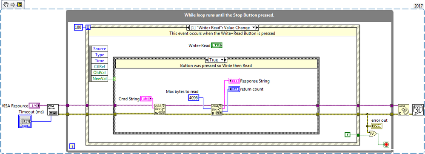
Task: Click OldVal in event data node
Action: tap(100, 73)
